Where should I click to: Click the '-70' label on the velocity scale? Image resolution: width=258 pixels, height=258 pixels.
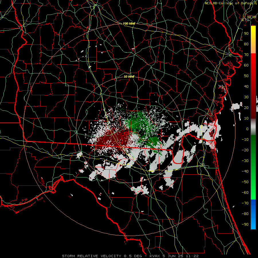245,203
